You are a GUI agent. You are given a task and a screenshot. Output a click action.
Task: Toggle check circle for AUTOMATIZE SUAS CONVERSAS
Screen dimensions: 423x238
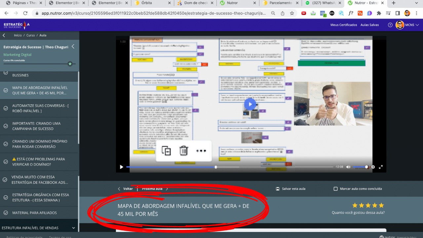pyautogui.click(x=6, y=108)
